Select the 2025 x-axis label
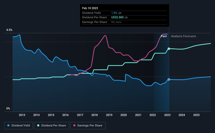This screenshot has width=215, height=133. coord(196,115)
